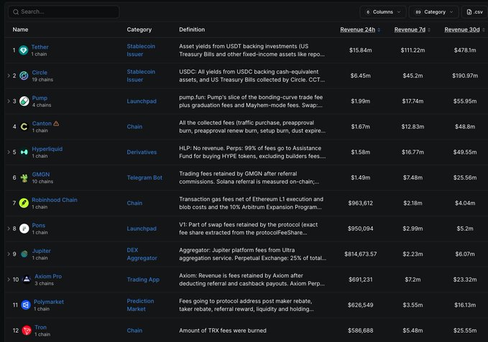Click the $814,673.57 Jupiter revenue value

(360, 254)
